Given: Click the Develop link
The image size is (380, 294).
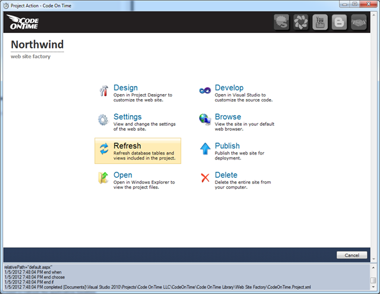Looking at the screenshot, I should point(229,87).
